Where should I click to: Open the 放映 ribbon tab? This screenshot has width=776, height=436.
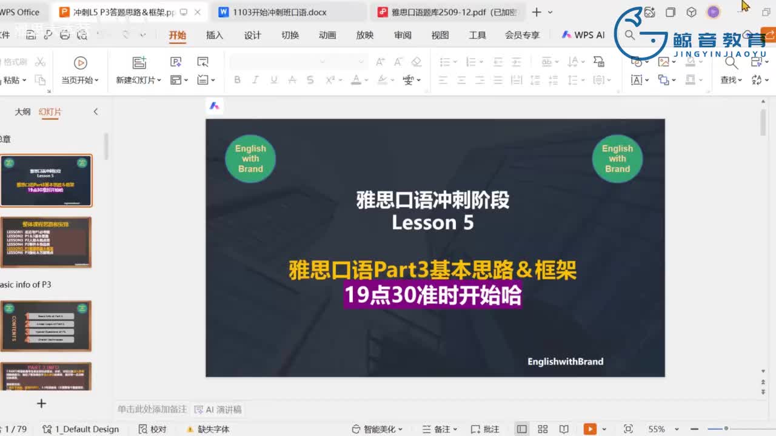click(365, 35)
